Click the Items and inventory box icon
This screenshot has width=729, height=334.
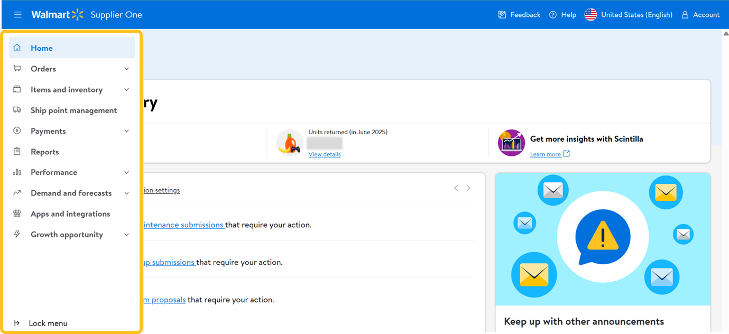17,89
